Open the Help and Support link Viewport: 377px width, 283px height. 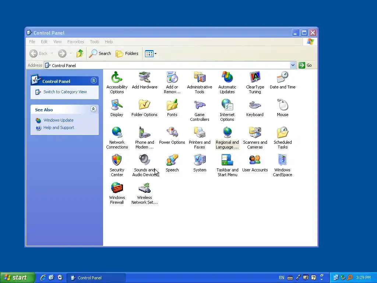59,127
